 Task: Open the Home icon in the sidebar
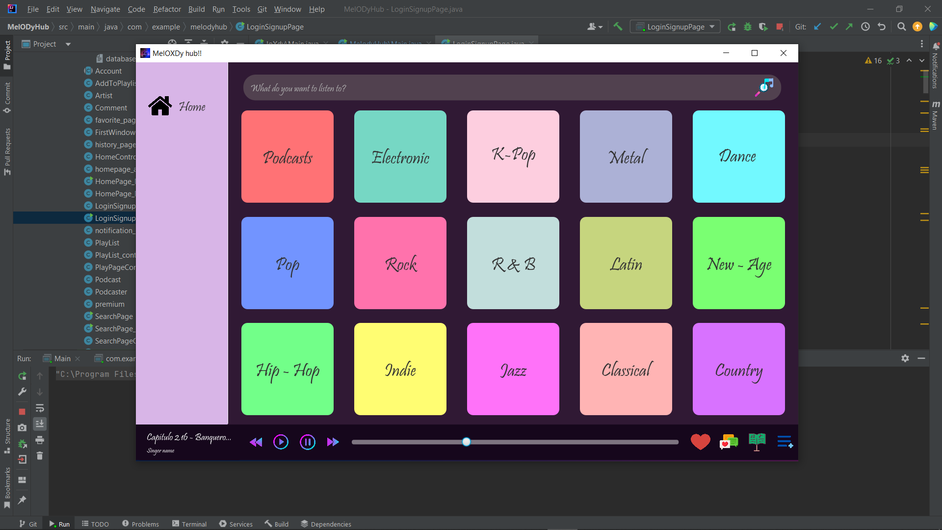pyautogui.click(x=160, y=105)
